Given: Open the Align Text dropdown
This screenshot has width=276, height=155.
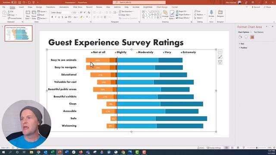Looking at the screenshot, I should tap(125, 15).
